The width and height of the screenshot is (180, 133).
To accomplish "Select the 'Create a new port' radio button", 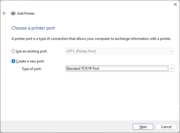I will (13, 61).
